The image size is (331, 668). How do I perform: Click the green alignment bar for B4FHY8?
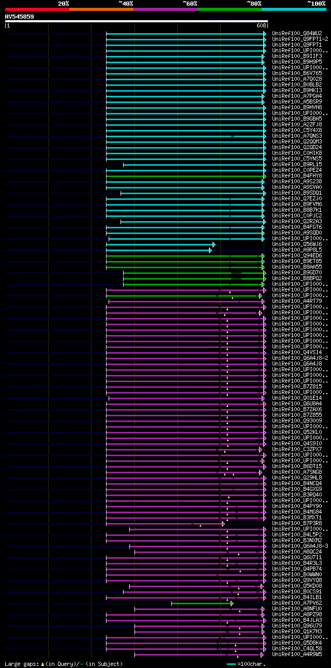(186, 176)
